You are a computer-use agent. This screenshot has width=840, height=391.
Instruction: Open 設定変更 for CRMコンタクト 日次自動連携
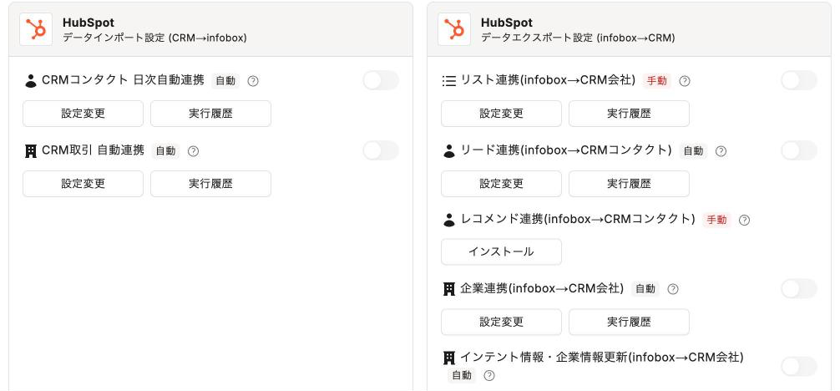[83, 114]
